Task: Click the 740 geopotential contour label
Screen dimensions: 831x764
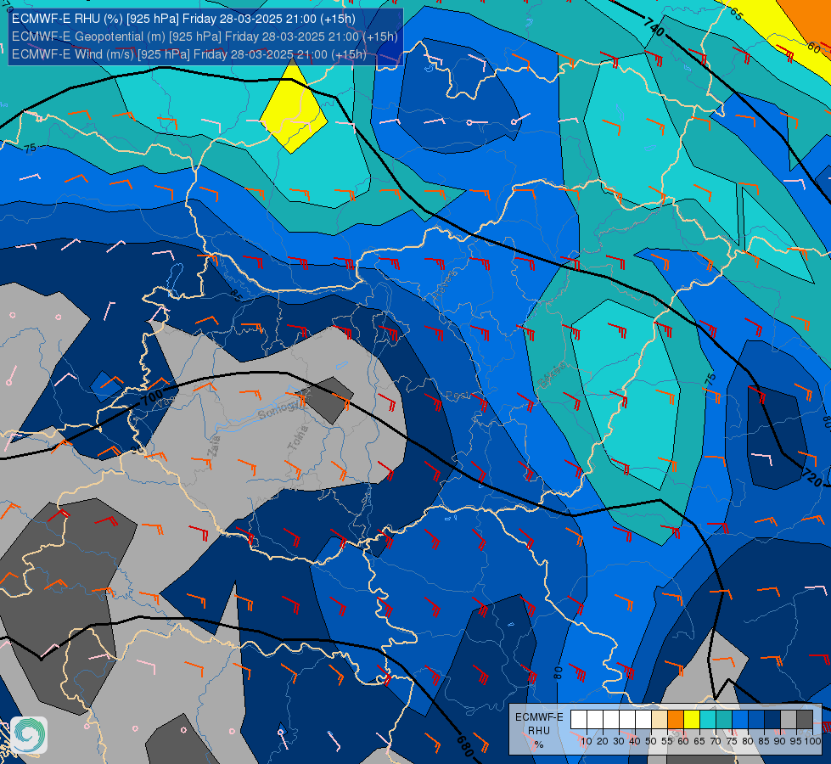Action: pos(654,26)
